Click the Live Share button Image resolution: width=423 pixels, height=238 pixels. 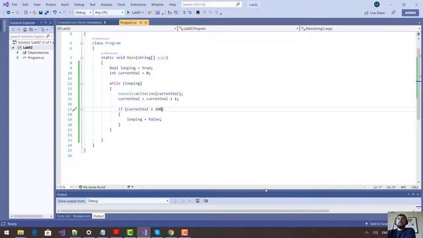(x=375, y=13)
